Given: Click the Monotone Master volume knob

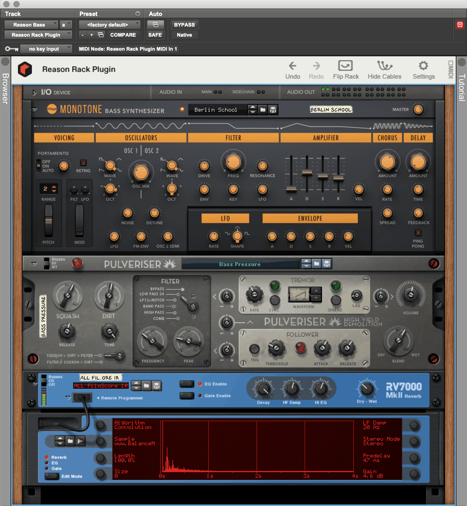Looking at the screenshot, I should [418, 109].
